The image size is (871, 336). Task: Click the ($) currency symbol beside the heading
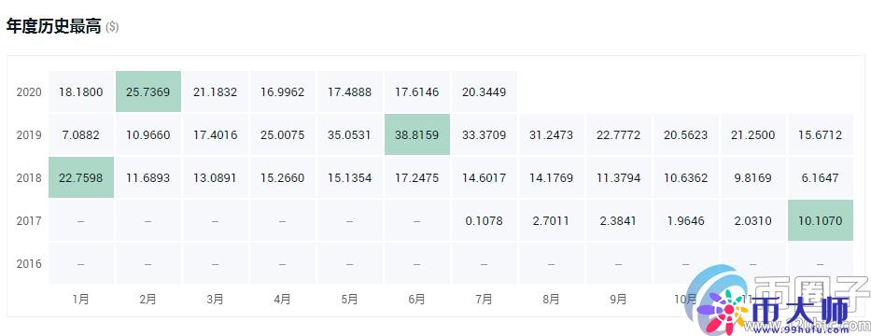click(112, 27)
